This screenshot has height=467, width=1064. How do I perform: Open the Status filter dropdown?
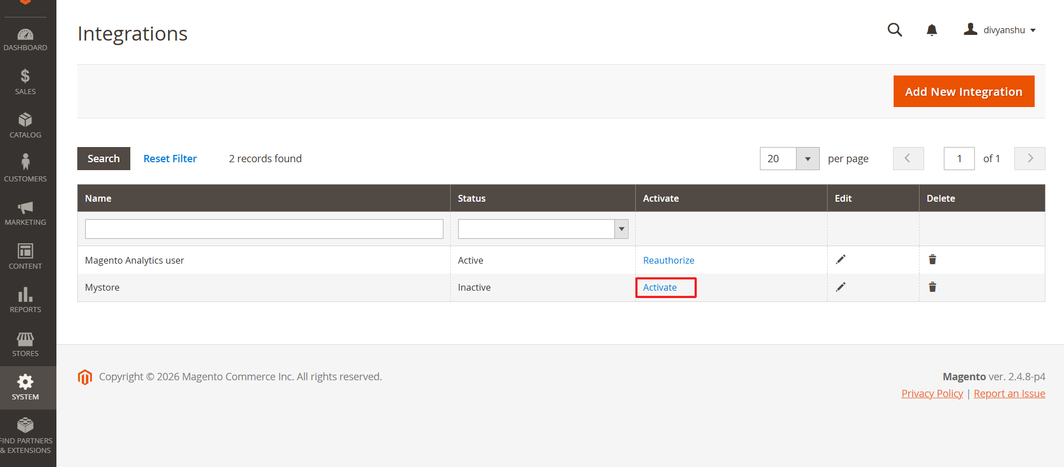point(543,229)
